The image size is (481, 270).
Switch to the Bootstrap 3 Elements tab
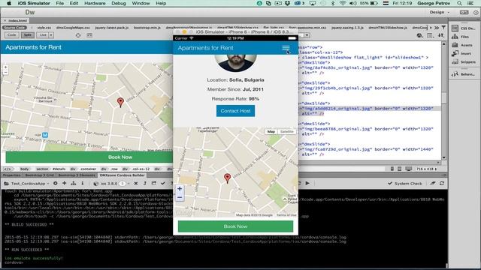(77, 175)
